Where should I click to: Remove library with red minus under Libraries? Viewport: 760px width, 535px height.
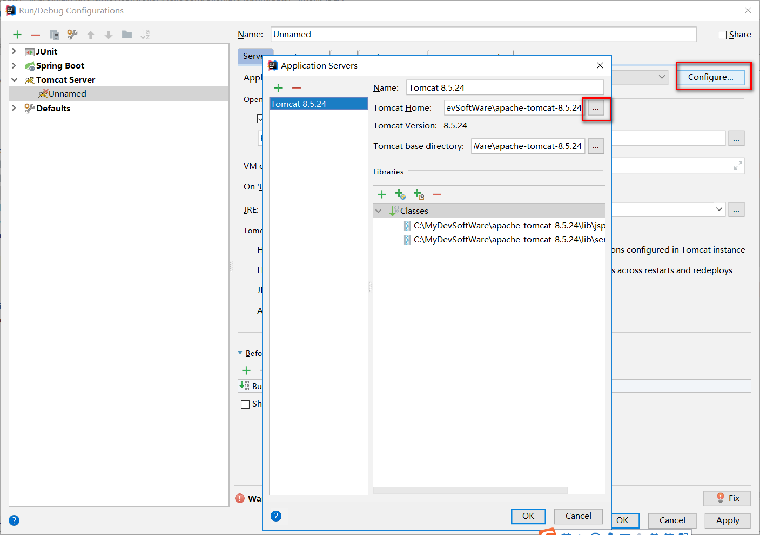(x=437, y=194)
